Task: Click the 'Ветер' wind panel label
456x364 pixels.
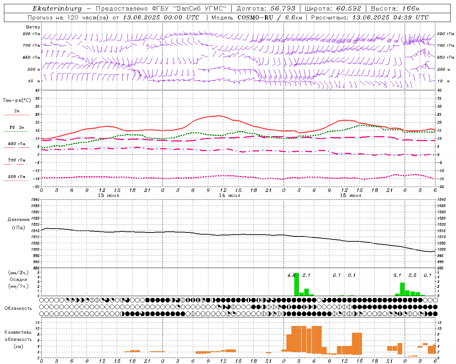Action: [x=33, y=27]
